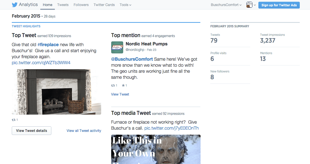The height and width of the screenshot is (164, 310).
Task: Click the #fireplace hashtag link
Action: (x=48, y=45)
